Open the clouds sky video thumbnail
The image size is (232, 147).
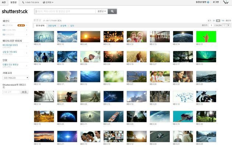click(67, 37)
